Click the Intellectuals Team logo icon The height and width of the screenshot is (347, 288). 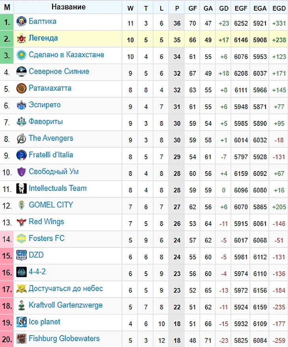(x=21, y=188)
